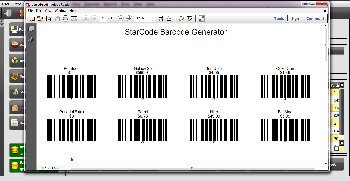Screen dimensions: 350x181
Task: Click the horizontal scrollbar thumb
Action: pos(192,168)
